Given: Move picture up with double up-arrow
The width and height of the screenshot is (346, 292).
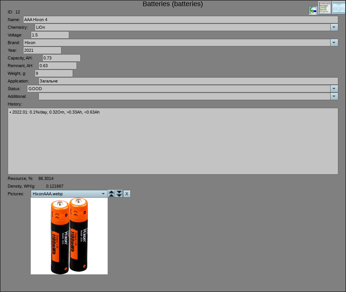Looking at the screenshot, I should tap(111, 194).
